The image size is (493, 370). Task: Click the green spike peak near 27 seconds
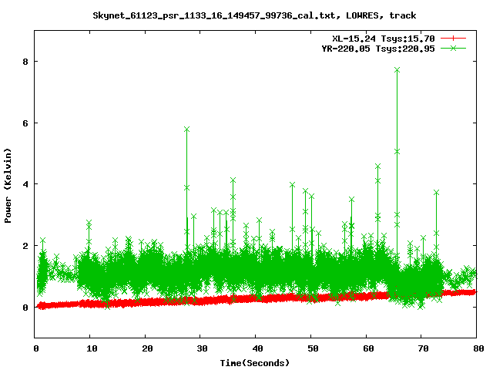pos(186,129)
